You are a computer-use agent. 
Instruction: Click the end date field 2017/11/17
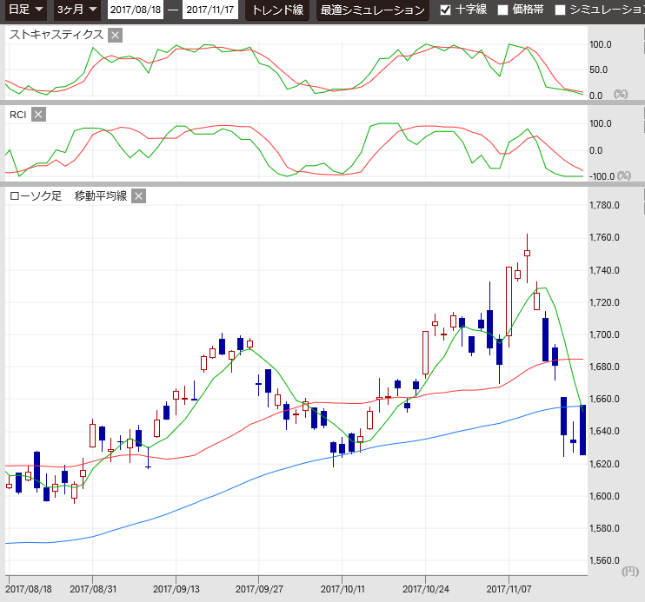pos(211,10)
